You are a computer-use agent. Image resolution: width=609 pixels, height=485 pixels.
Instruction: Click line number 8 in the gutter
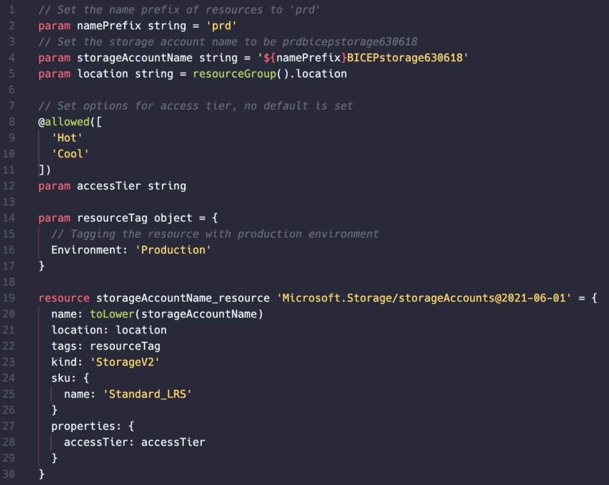click(12, 122)
